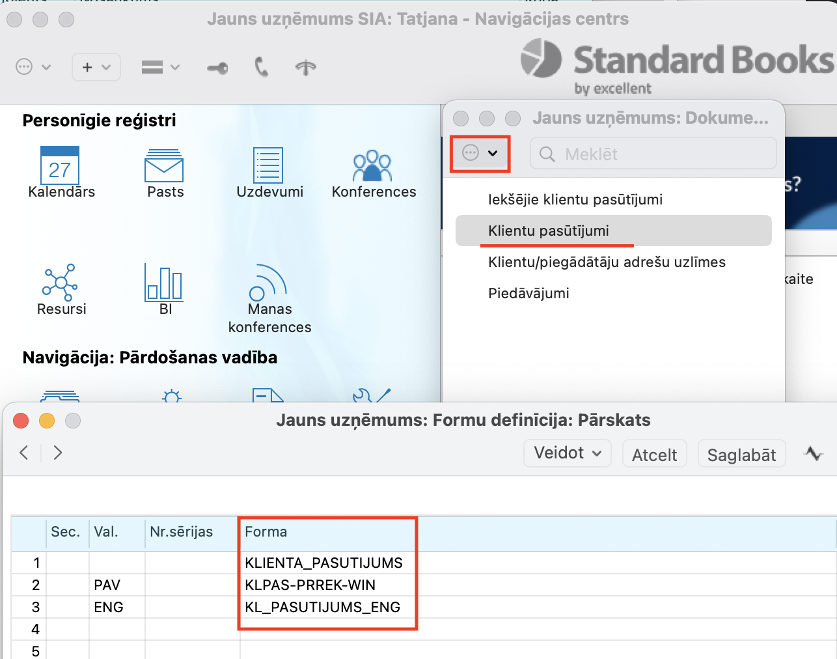Image resolution: width=837 pixels, height=659 pixels.
Task: Click the Meklēt search field
Action: click(653, 154)
